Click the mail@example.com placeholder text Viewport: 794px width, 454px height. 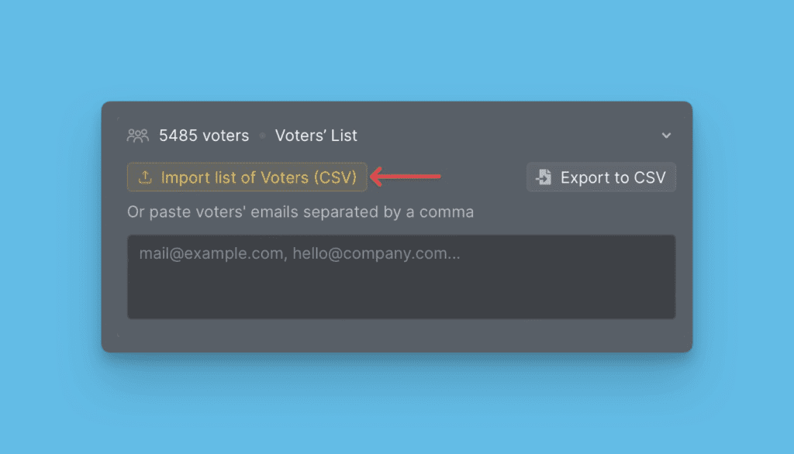pos(212,253)
